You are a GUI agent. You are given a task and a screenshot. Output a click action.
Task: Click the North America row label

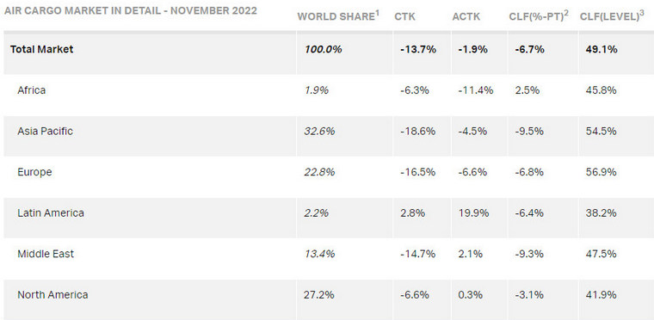[x=52, y=294]
